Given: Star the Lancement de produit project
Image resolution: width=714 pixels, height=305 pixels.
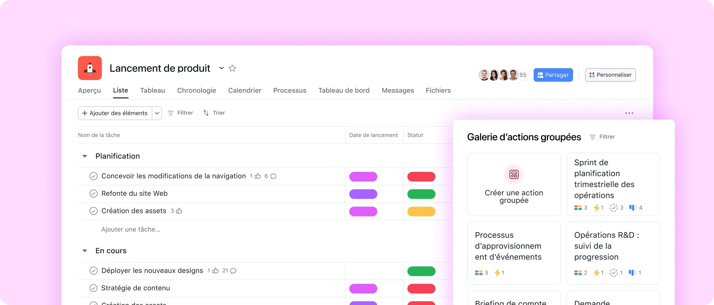Looking at the screenshot, I should pos(232,68).
